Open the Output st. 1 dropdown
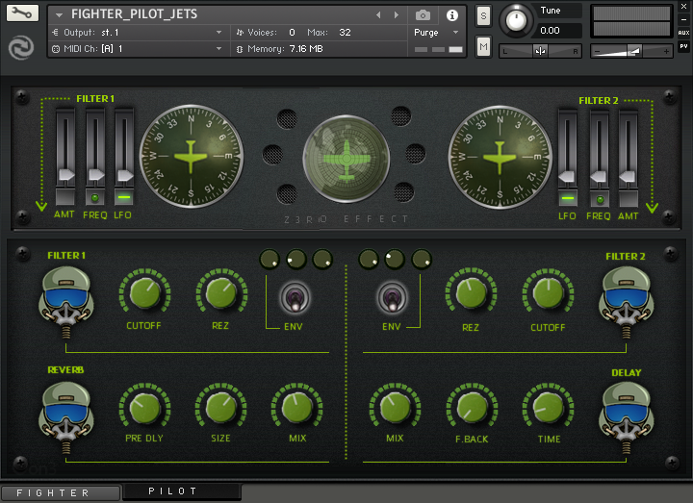Image resolution: width=693 pixels, height=503 pixels. pyautogui.click(x=218, y=33)
